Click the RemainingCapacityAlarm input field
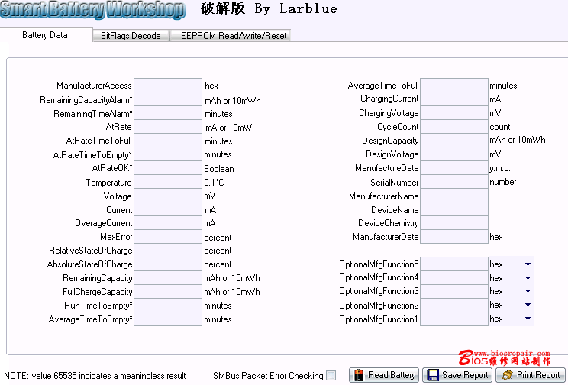Viewport: 568px width, 385px height. (x=168, y=99)
